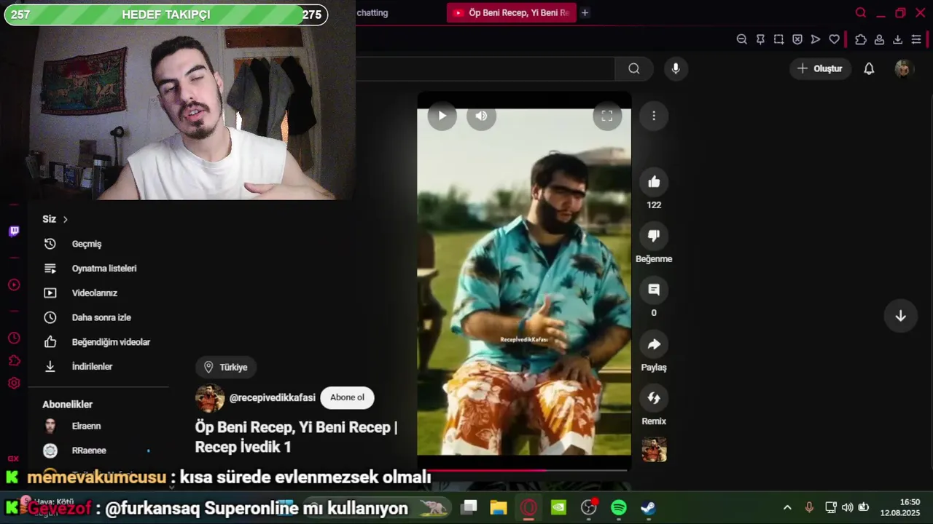Open the player icon in Opera sidebar
933x524 pixels.
click(14, 285)
